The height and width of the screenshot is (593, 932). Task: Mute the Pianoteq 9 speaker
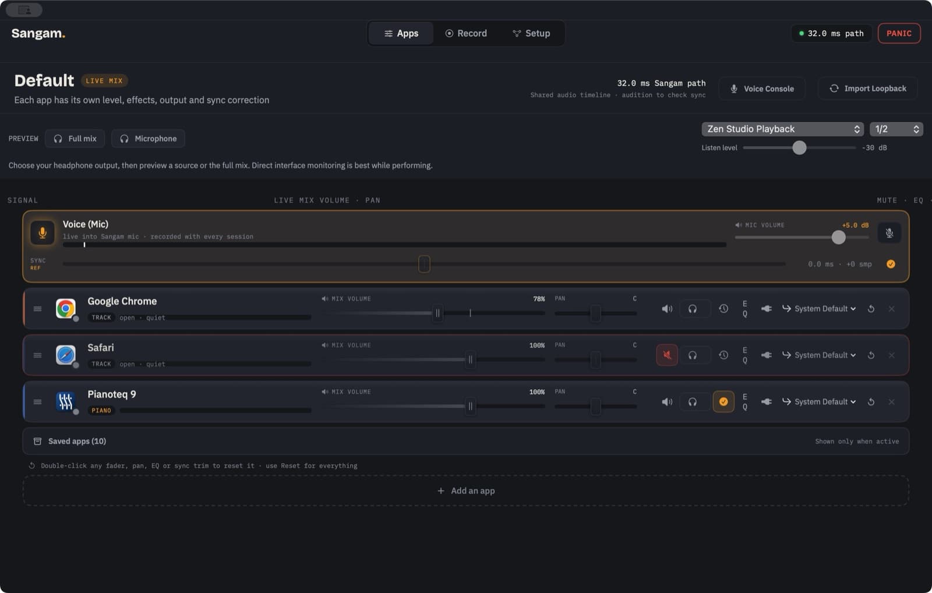pyautogui.click(x=667, y=402)
